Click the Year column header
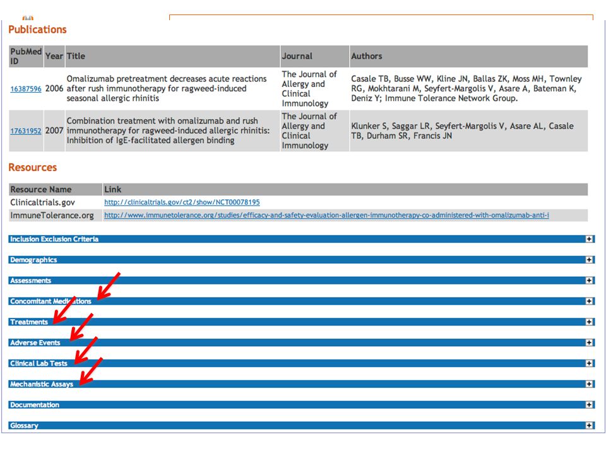This screenshot has width=606, height=454. click(x=54, y=56)
